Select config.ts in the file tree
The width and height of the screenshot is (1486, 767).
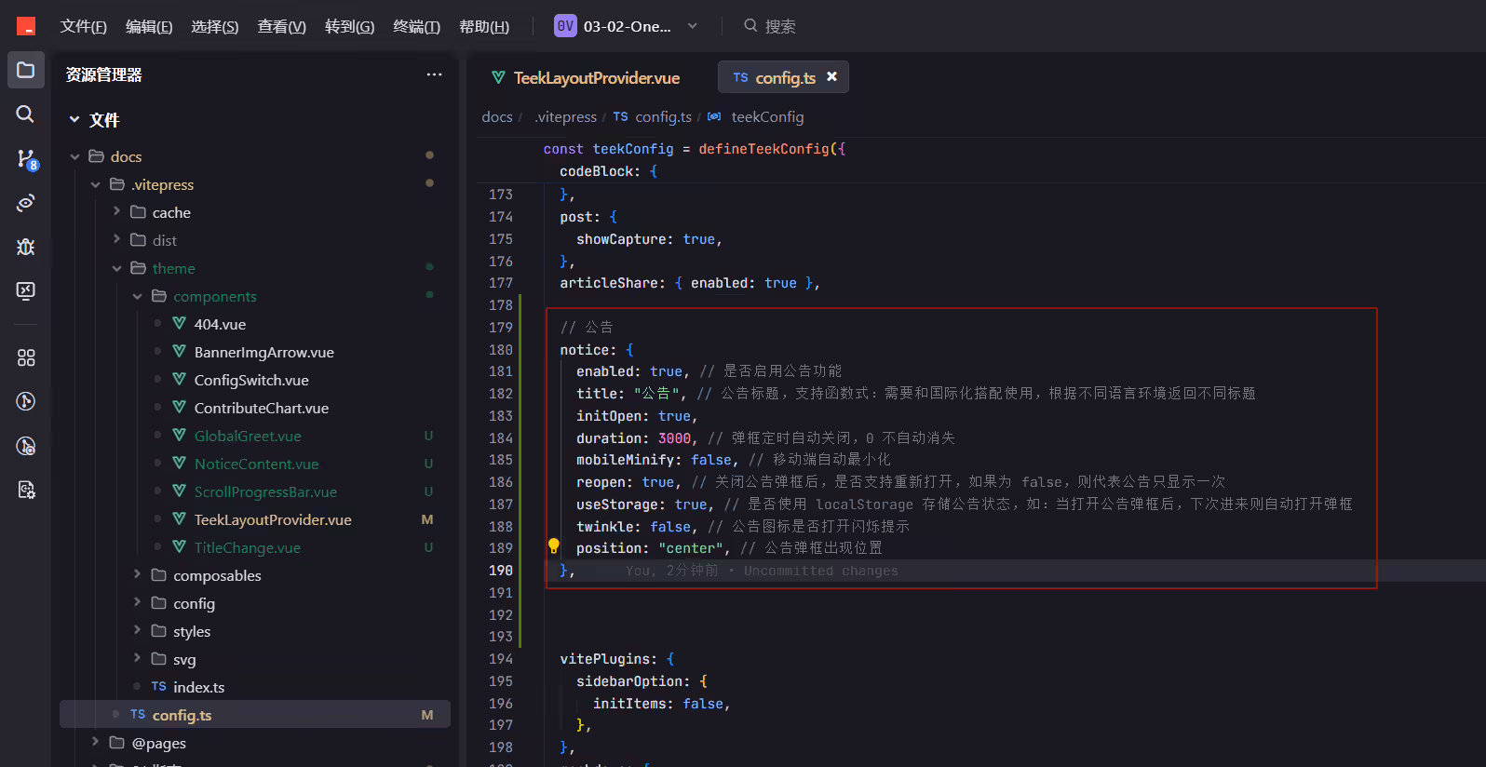[x=254, y=715]
